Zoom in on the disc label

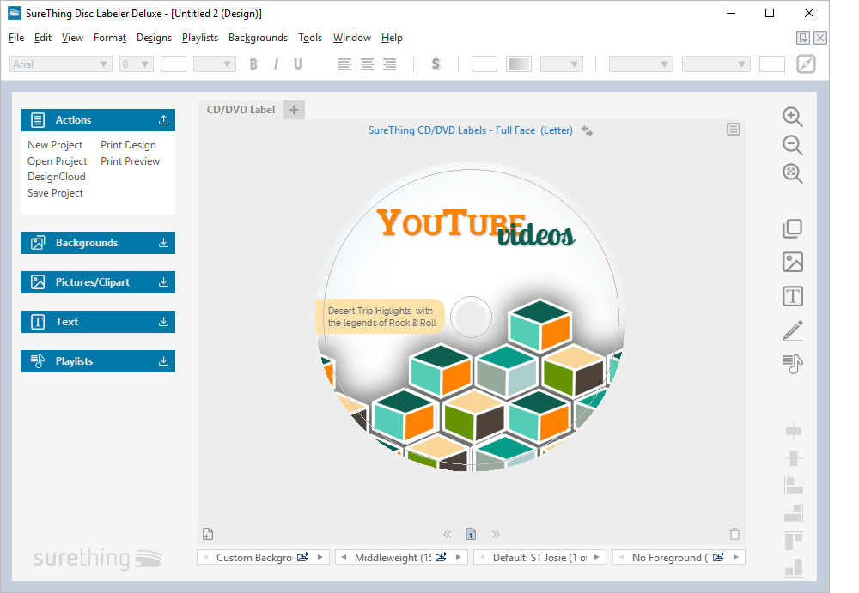[791, 116]
